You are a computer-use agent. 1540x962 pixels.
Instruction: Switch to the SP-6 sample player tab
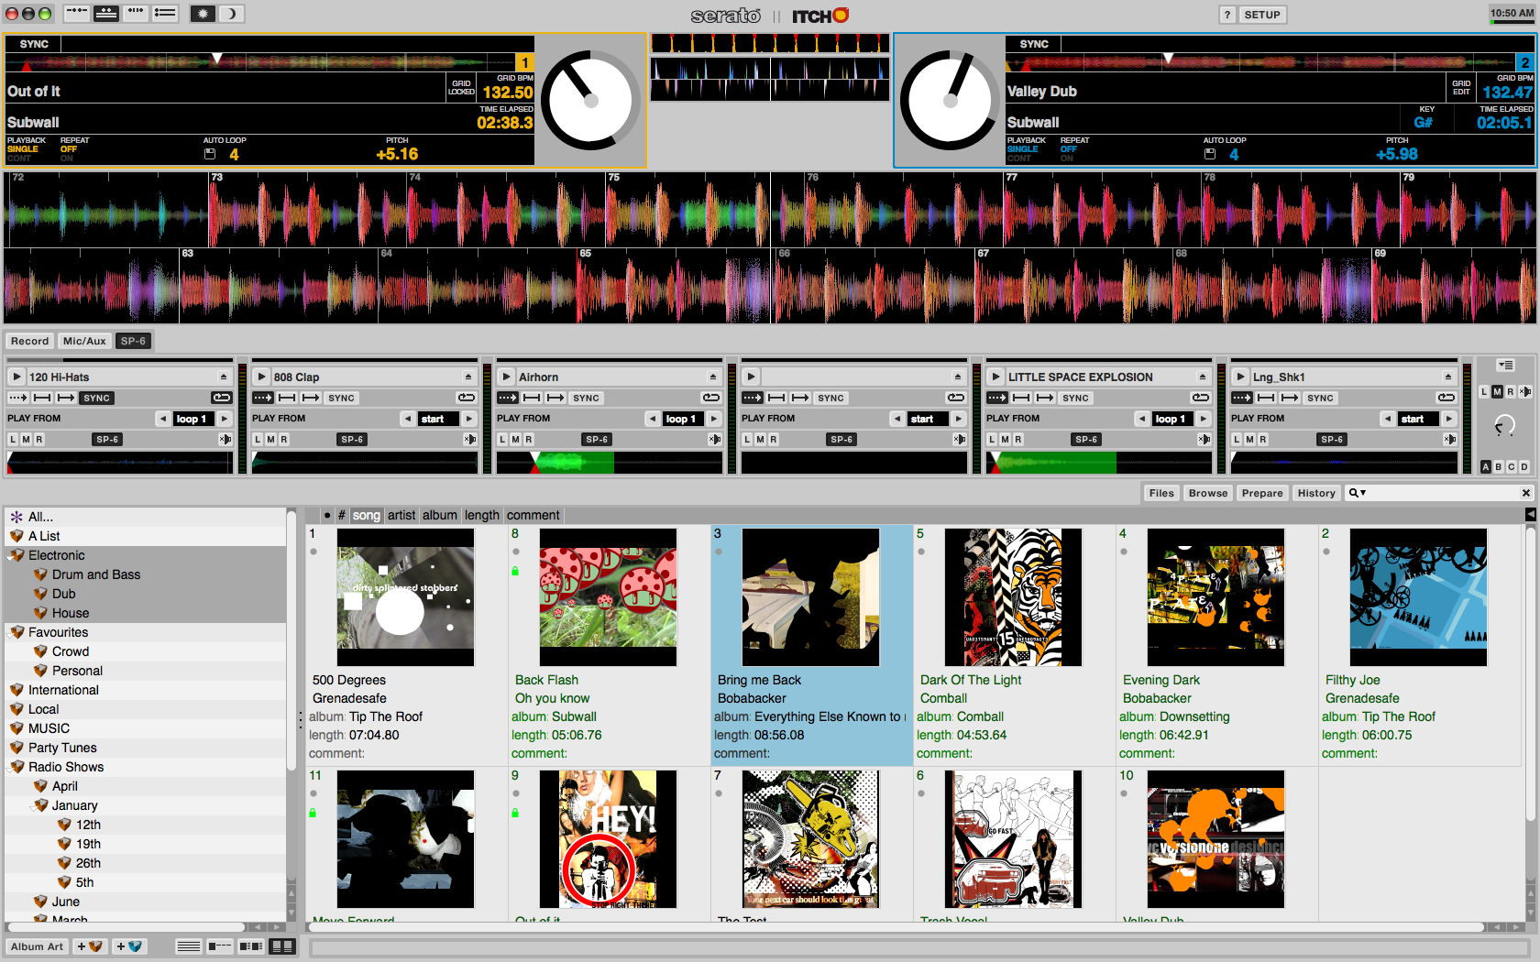(x=133, y=341)
